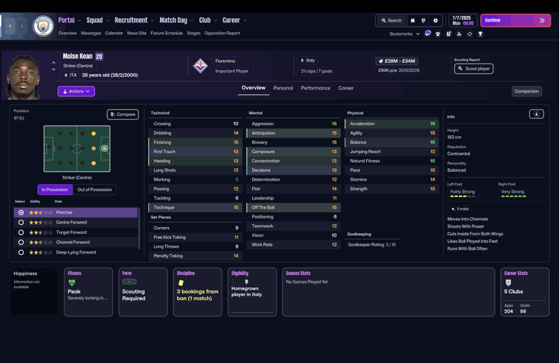Switch to In Possession view
Image resolution: width=559 pixels, height=363 pixels.
point(55,189)
